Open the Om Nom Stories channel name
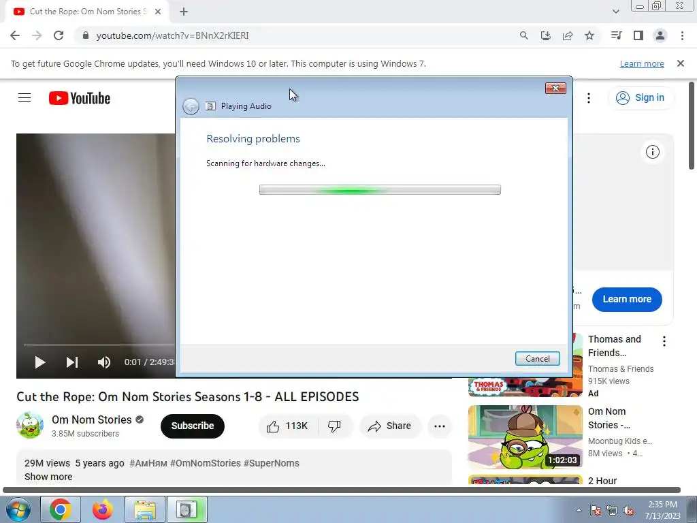This screenshot has width=697, height=523. point(92,419)
